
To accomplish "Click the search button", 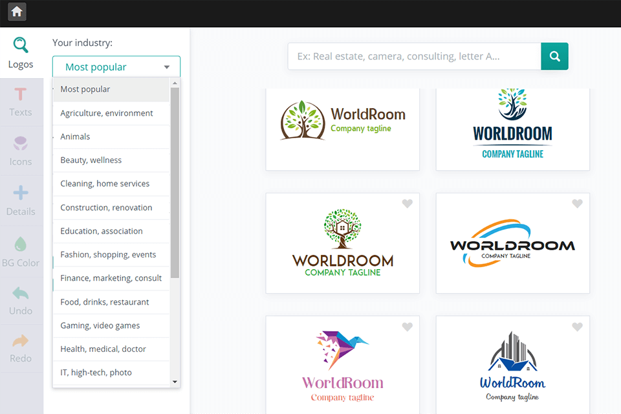I will (554, 56).
